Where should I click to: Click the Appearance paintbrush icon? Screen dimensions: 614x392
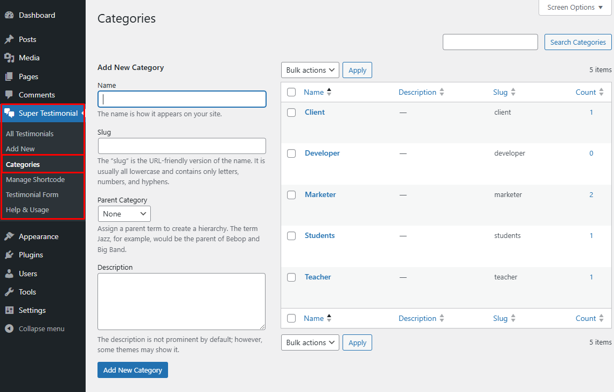point(9,236)
